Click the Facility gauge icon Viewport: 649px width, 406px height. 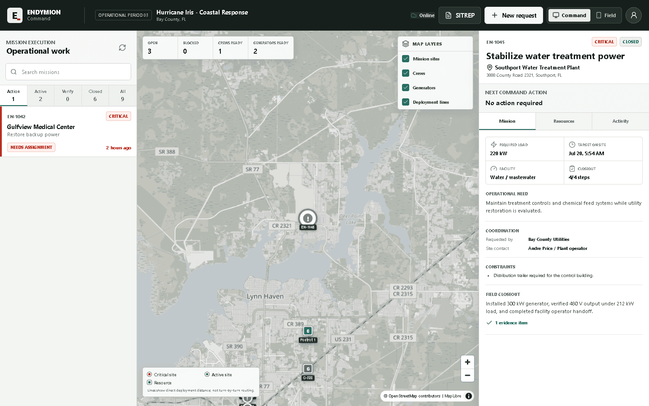494,169
